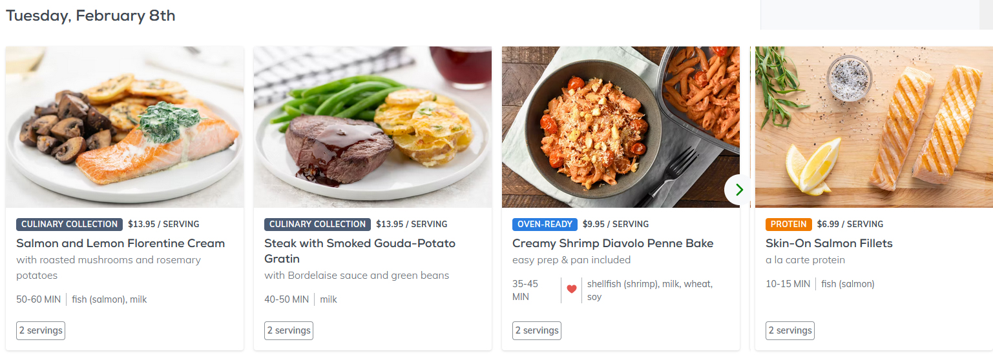Click the blue Oven-Ready badge
Viewport: 993px width, 362px height.
pos(545,224)
